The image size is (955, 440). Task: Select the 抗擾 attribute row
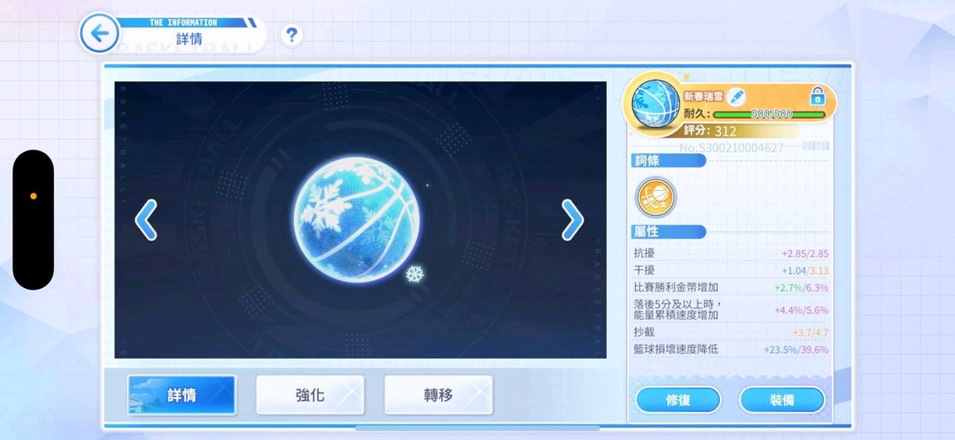tap(731, 254)
